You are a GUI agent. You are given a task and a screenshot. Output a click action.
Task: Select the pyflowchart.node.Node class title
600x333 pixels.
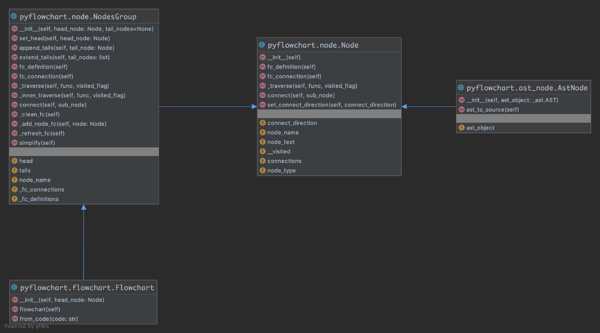tap(313, 45)
